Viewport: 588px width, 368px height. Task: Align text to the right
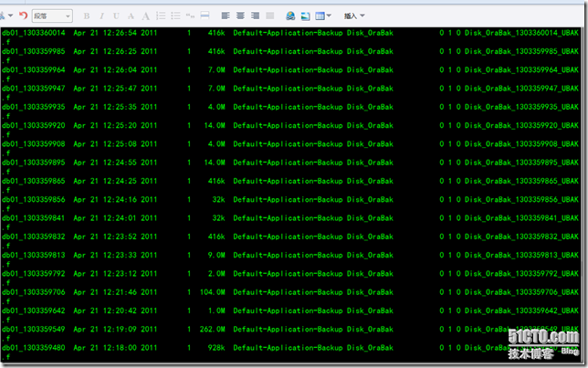click(255, 16)
